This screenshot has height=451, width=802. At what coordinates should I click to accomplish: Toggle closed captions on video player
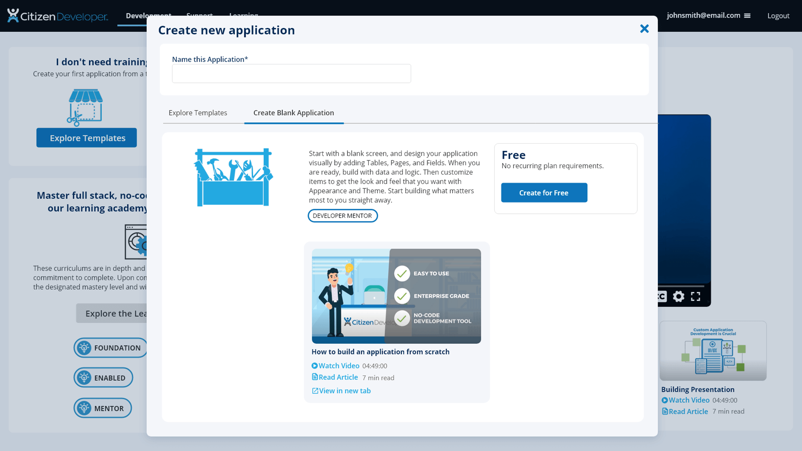pos(662,296)
